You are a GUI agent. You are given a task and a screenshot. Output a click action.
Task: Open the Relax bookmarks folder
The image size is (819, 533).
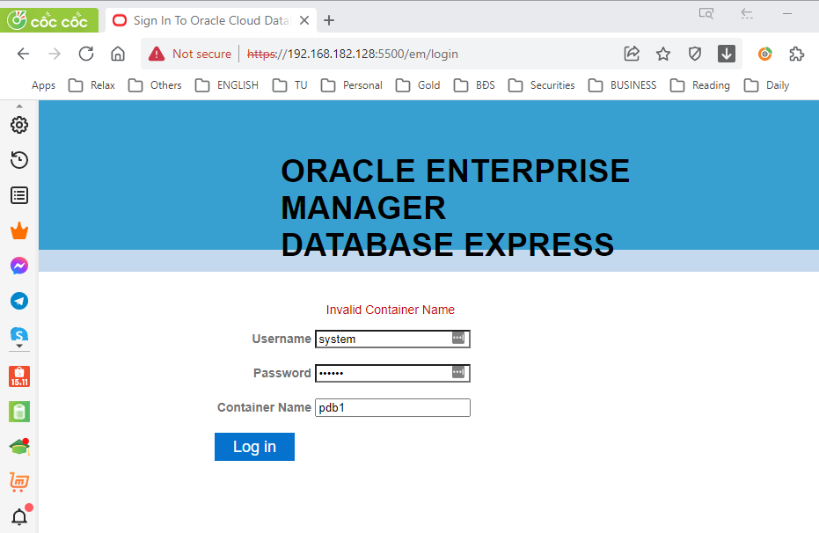point(91,85)
